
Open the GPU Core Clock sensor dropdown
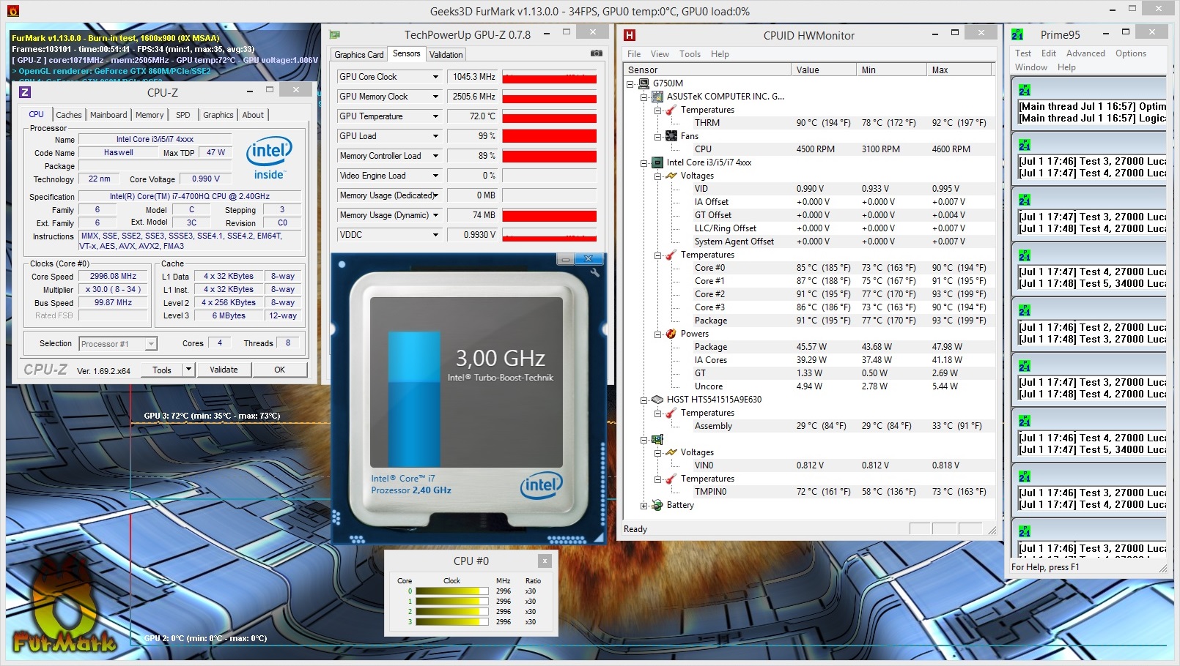[x=435, y=77]
